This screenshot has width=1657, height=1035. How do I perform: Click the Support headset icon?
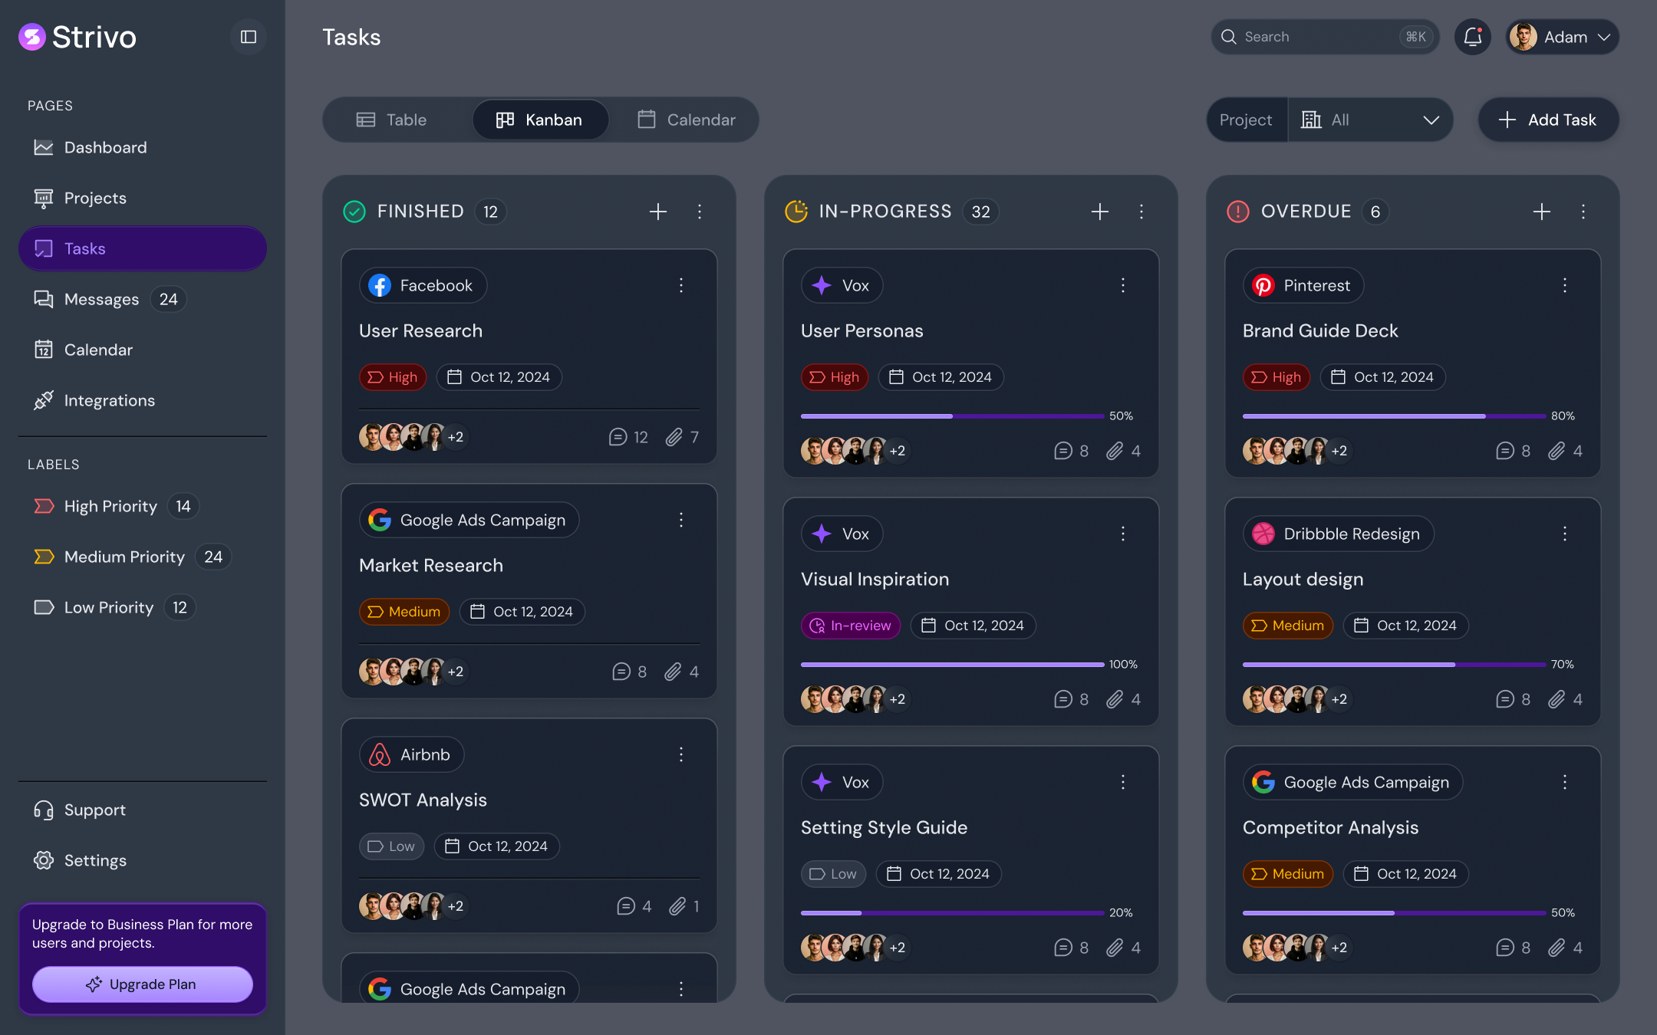(x=43, y=810)
